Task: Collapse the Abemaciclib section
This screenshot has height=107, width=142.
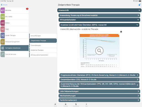Action: tap(99, 10)
